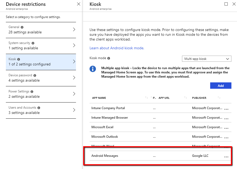Expand the Power Settings category chevron
237x169 pixels.
coord(74,94)
